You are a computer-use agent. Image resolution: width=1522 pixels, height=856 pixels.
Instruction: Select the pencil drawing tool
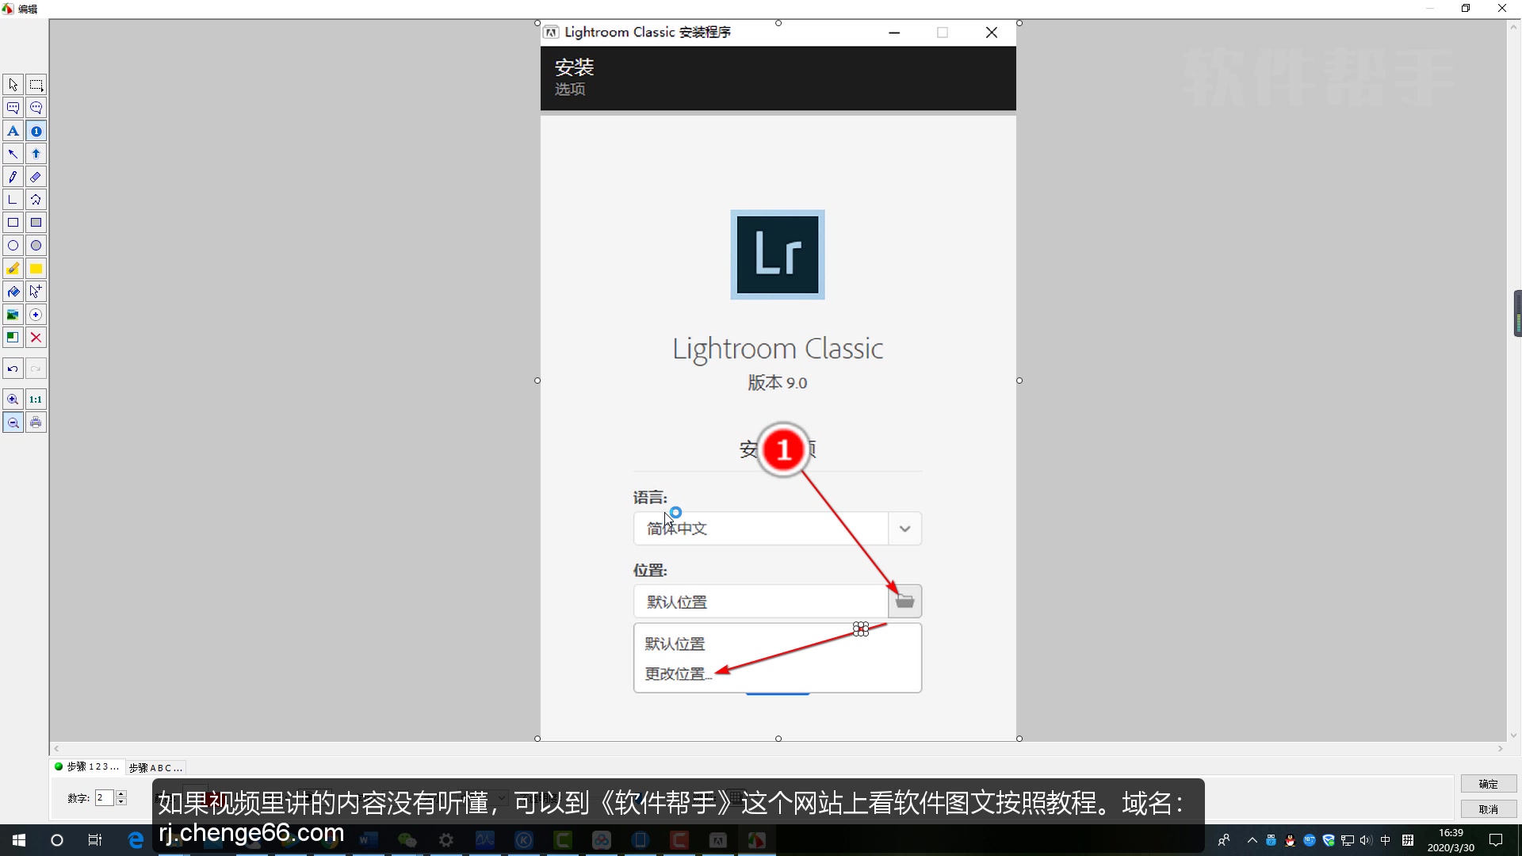tap(13, 177)
